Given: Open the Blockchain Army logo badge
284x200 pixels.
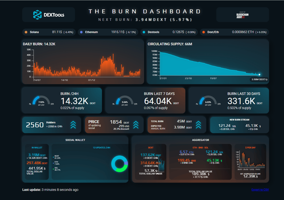Looking at the screenshot, I should pyautogui.click(x=242, y=15).
